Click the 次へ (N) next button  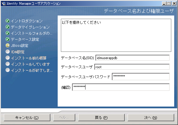(151, 117)
